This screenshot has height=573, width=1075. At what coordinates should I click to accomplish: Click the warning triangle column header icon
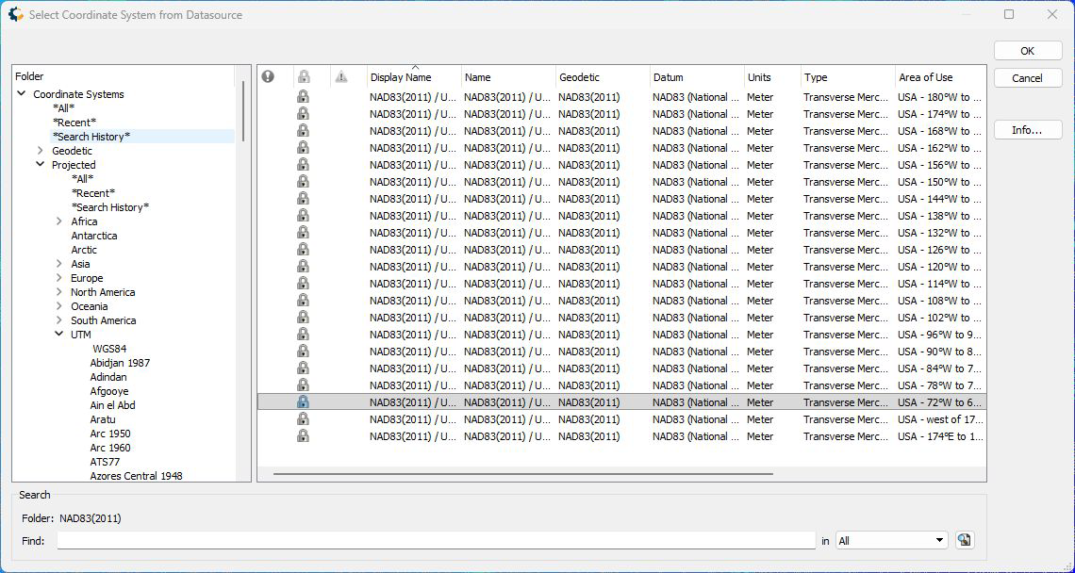(341, 77)
